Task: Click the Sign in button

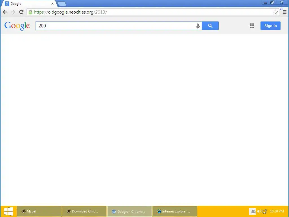Action: (x=270, y=26)
